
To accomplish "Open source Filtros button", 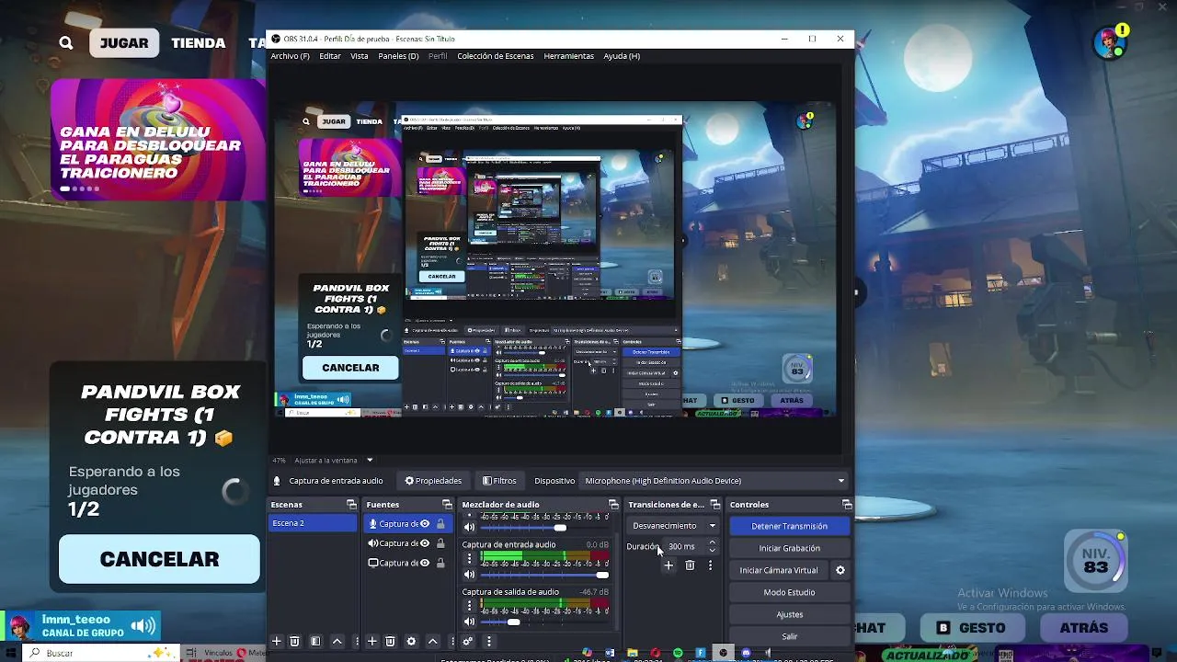I will coord(499,481).
